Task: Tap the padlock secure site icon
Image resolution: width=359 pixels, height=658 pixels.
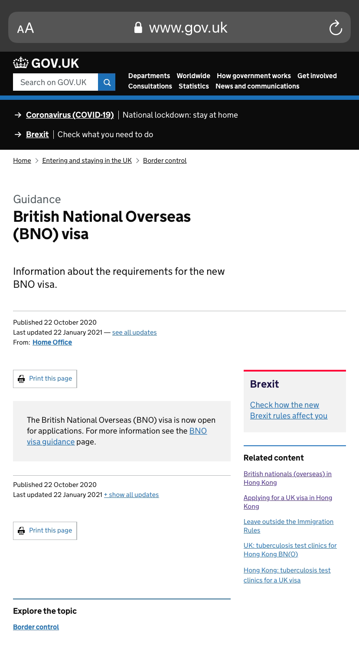Action: pyautogui.click(x=138, y=28)
